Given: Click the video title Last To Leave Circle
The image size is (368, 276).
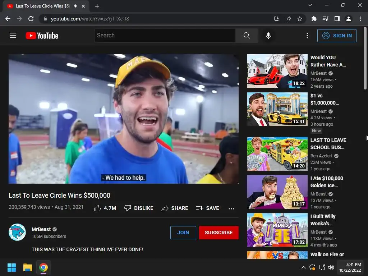Looking at the screenshot, I should point(59,195).
